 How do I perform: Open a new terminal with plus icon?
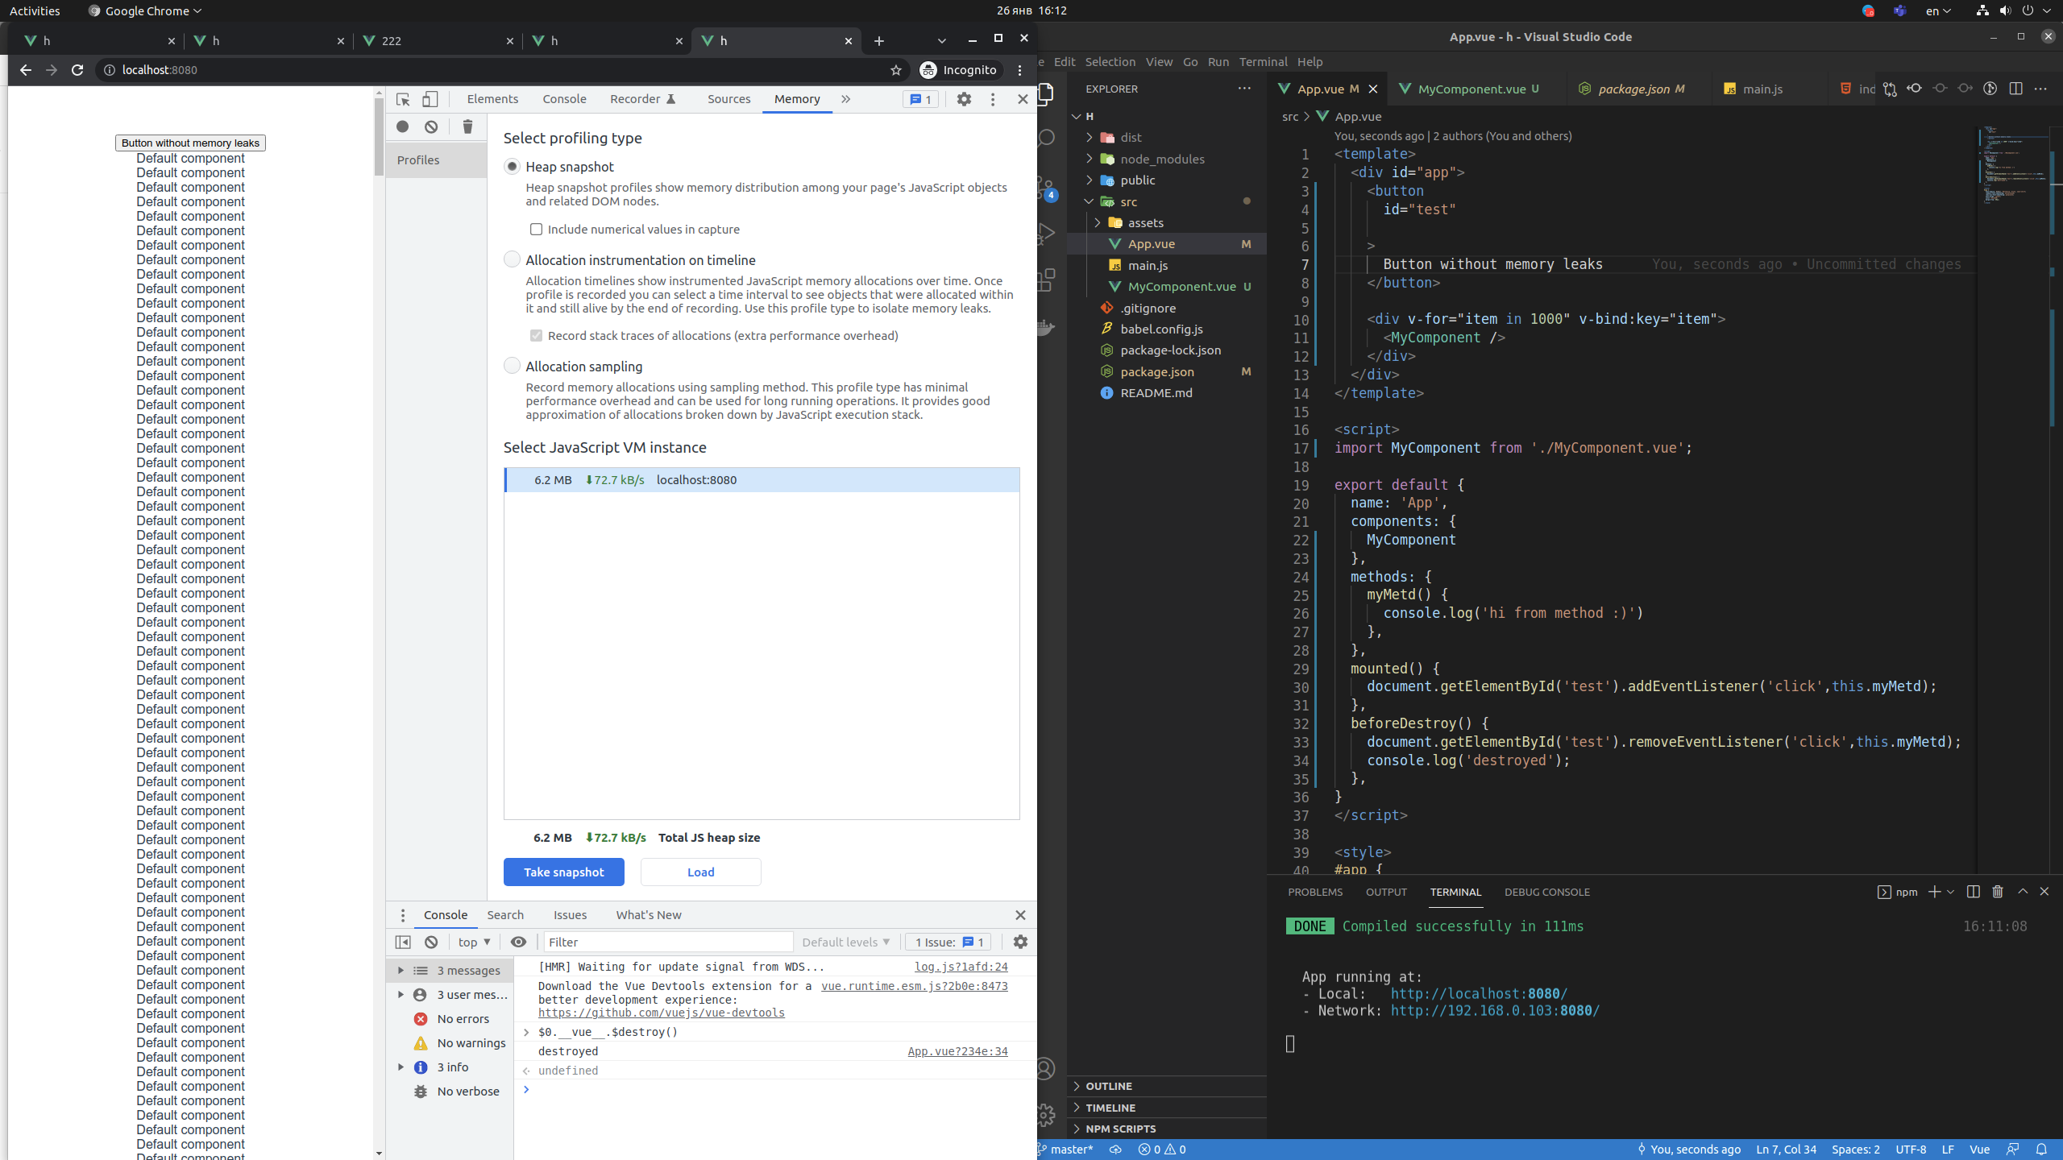1934,892
